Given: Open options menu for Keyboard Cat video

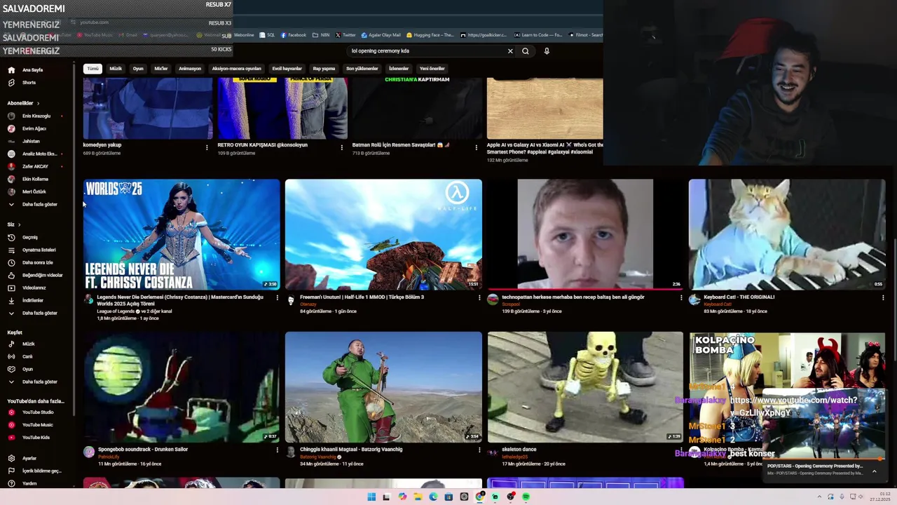Looking at the screenshot, I should click(883, 298).
